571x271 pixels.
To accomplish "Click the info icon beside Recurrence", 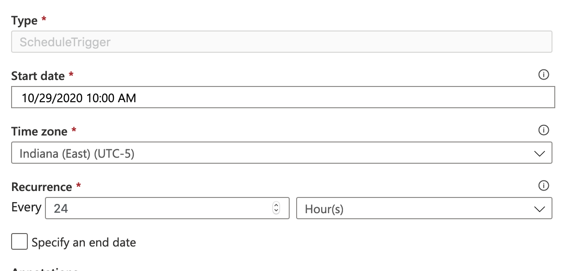I will [545, 186].
